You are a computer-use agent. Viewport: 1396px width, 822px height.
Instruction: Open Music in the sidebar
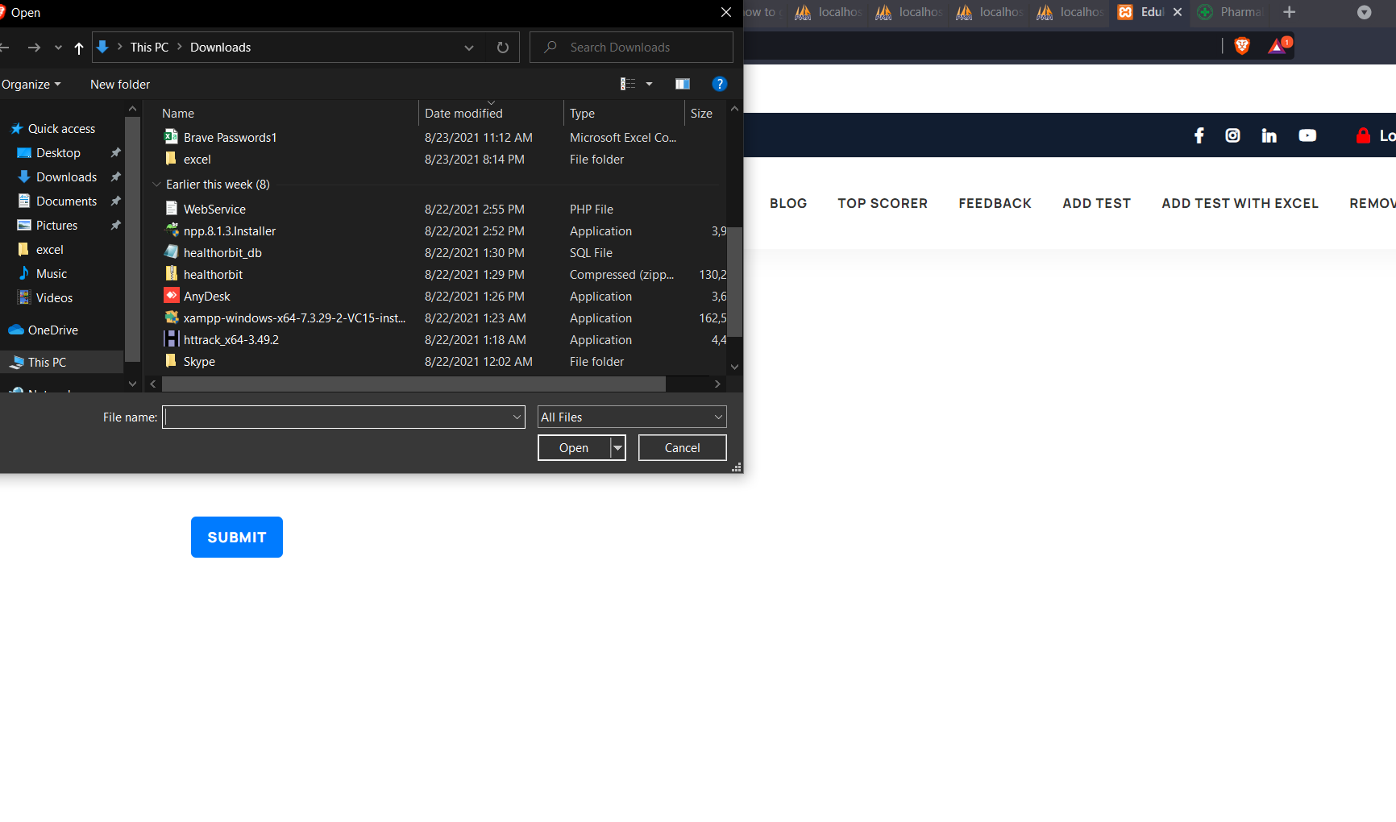click(51, 274)
